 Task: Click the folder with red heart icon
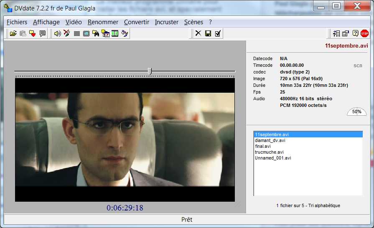(x=33, y=33)
